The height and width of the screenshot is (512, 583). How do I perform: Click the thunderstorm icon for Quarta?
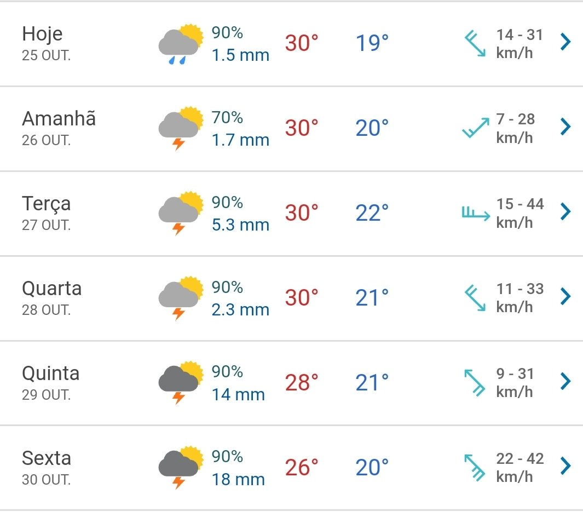180,298
